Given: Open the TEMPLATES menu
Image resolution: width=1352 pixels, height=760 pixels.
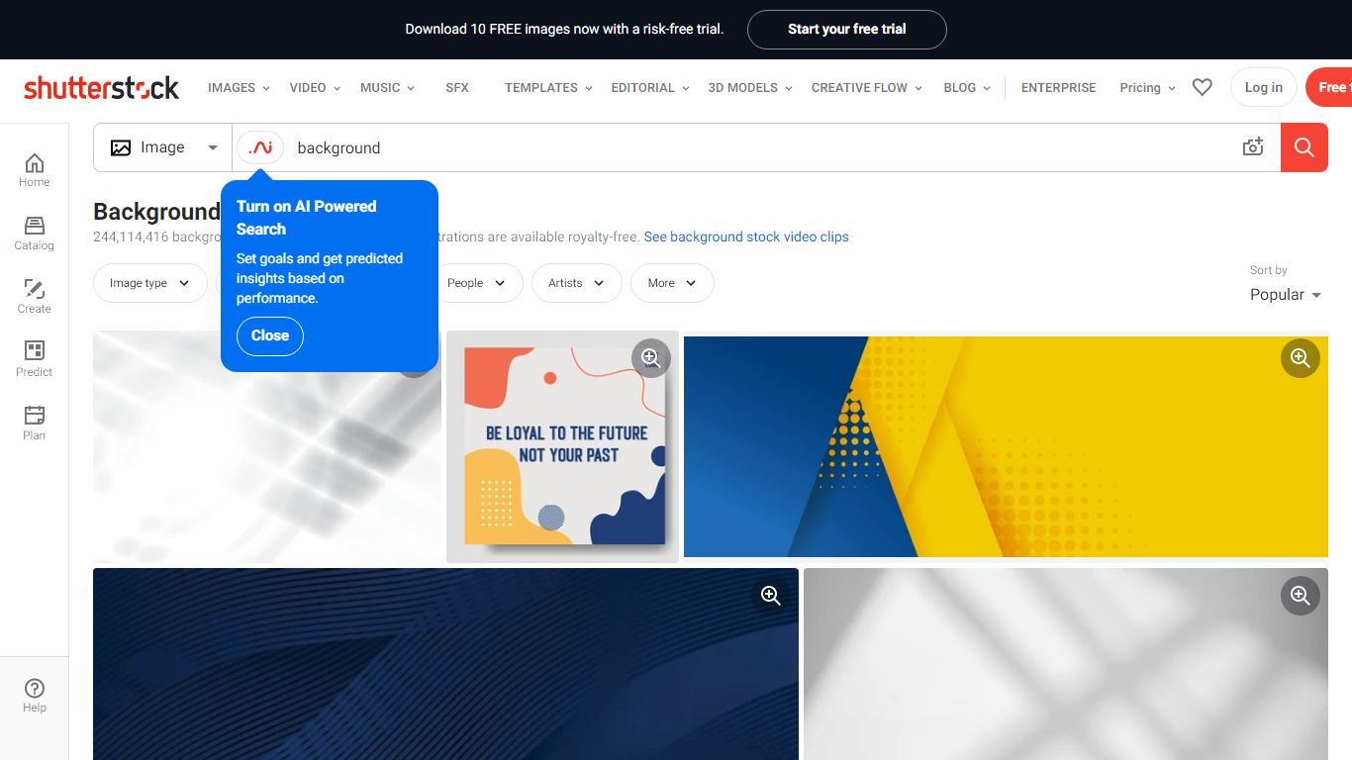Looking at the screenshot, I should pyautogui.click(x=548, y=87).
